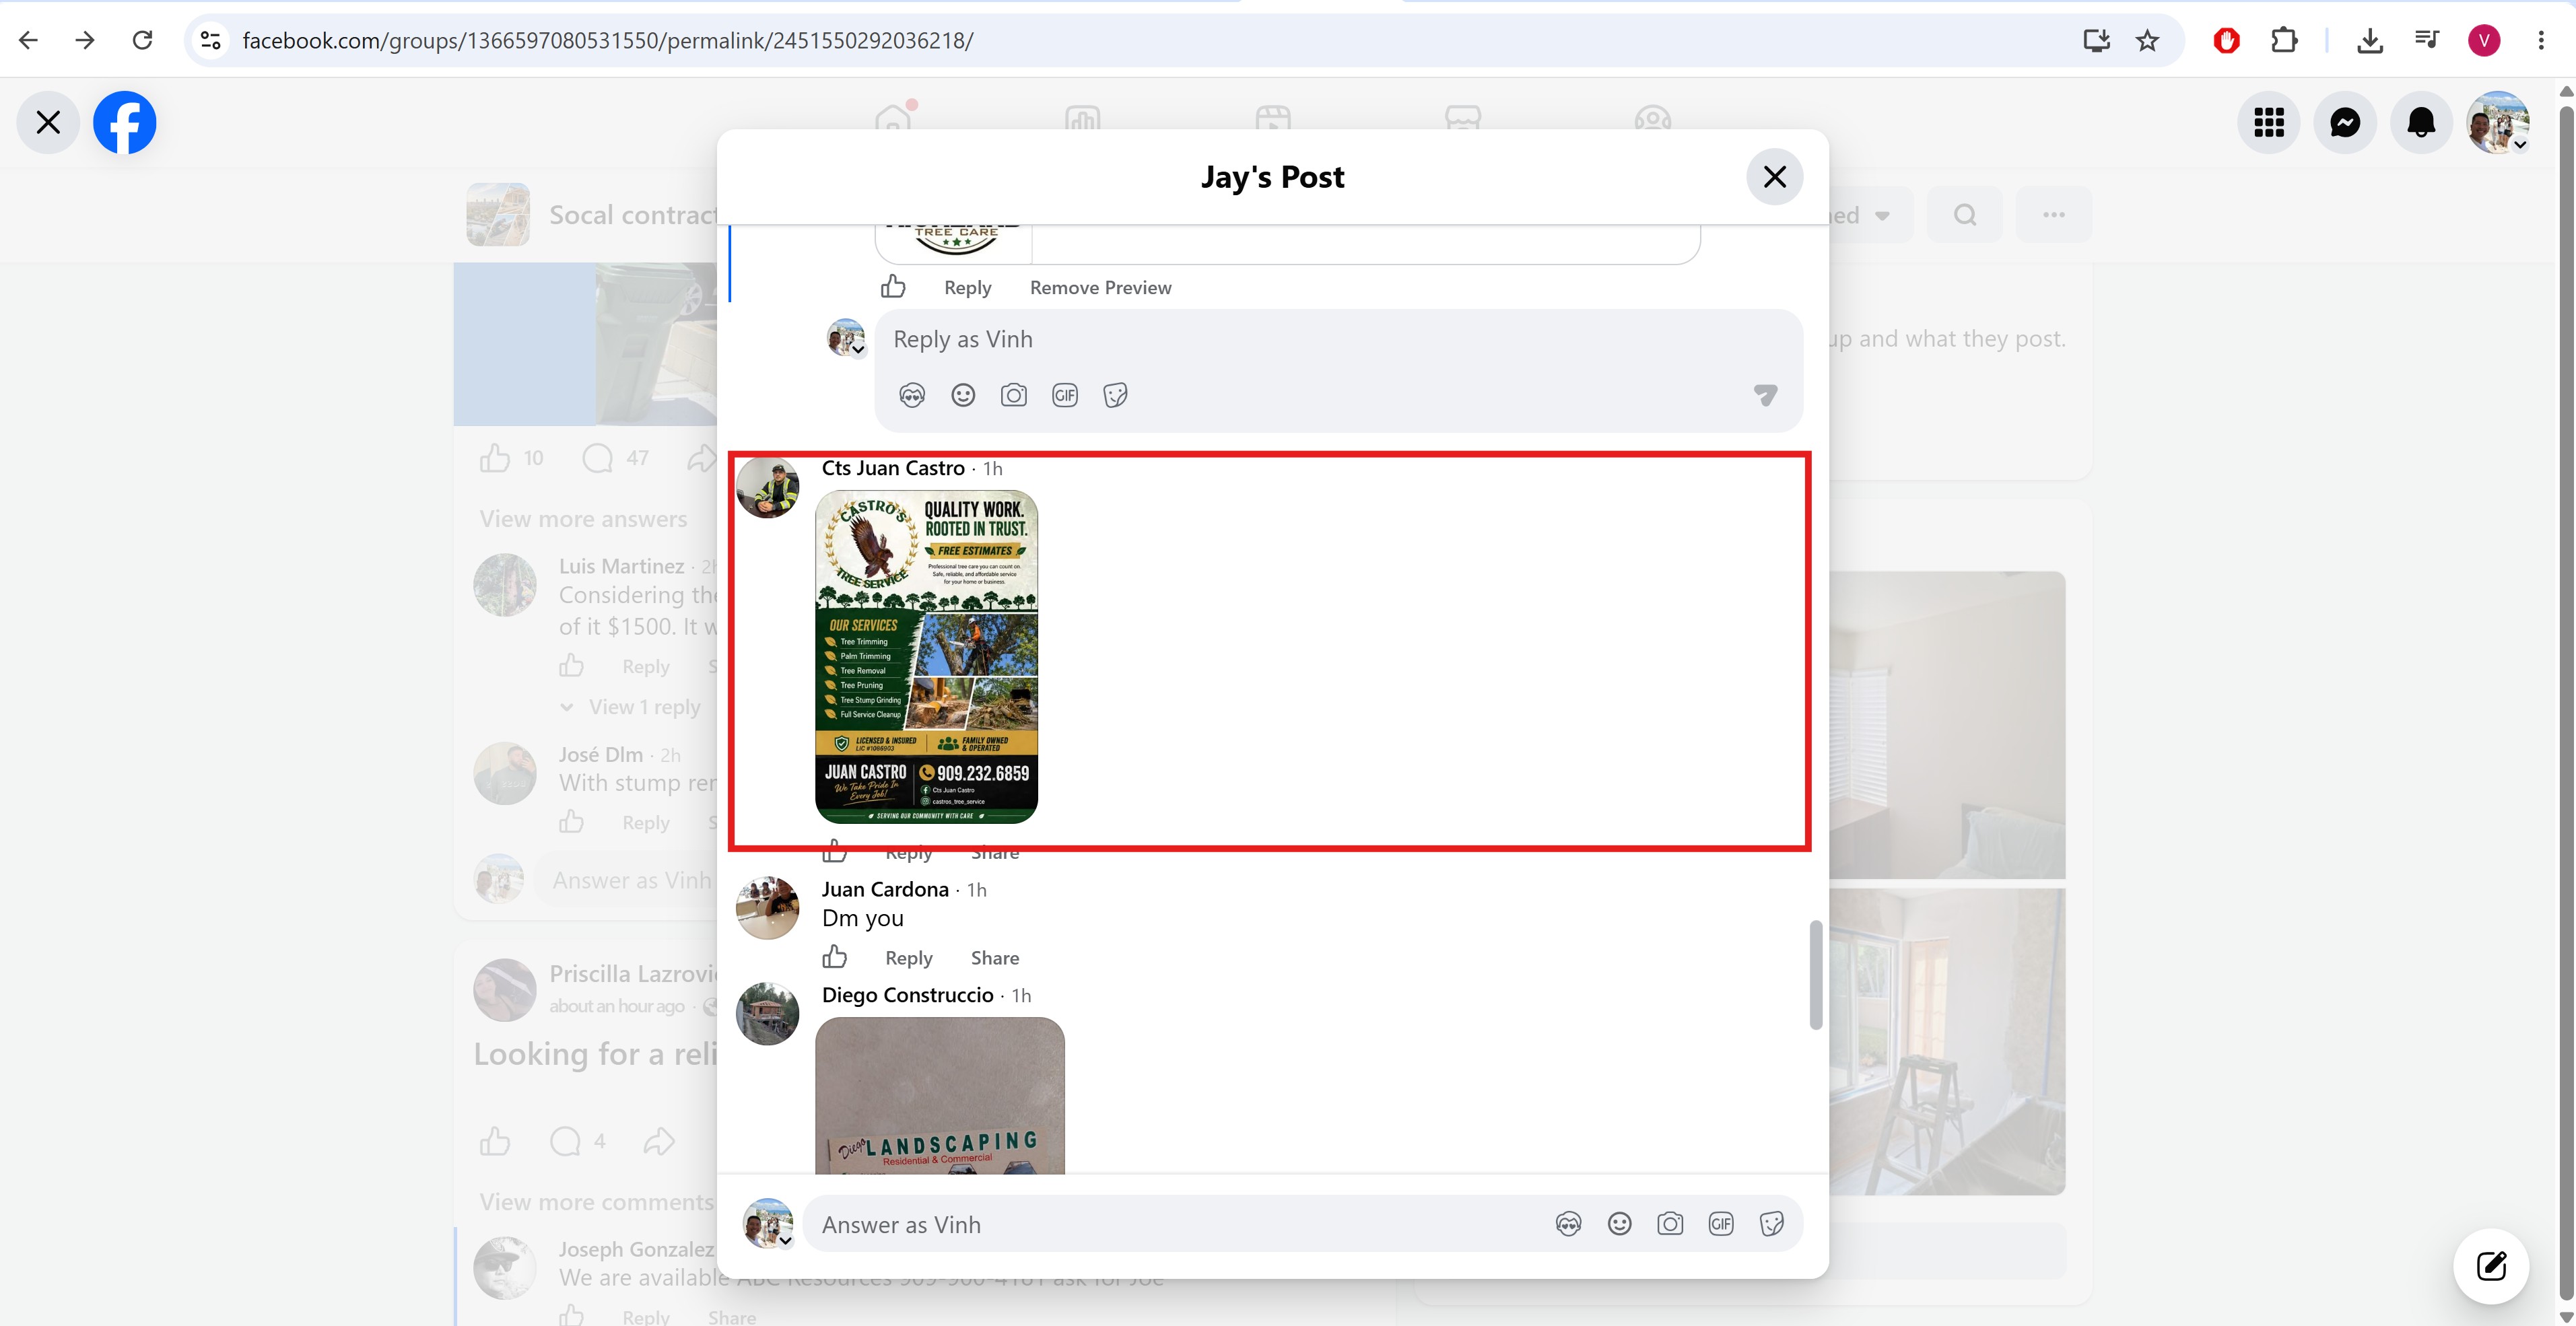Attach photo in Reply as Vinh box

1014,395
